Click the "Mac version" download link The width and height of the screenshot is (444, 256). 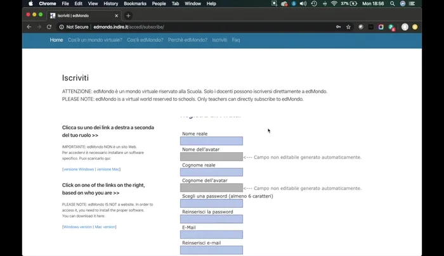105,227
